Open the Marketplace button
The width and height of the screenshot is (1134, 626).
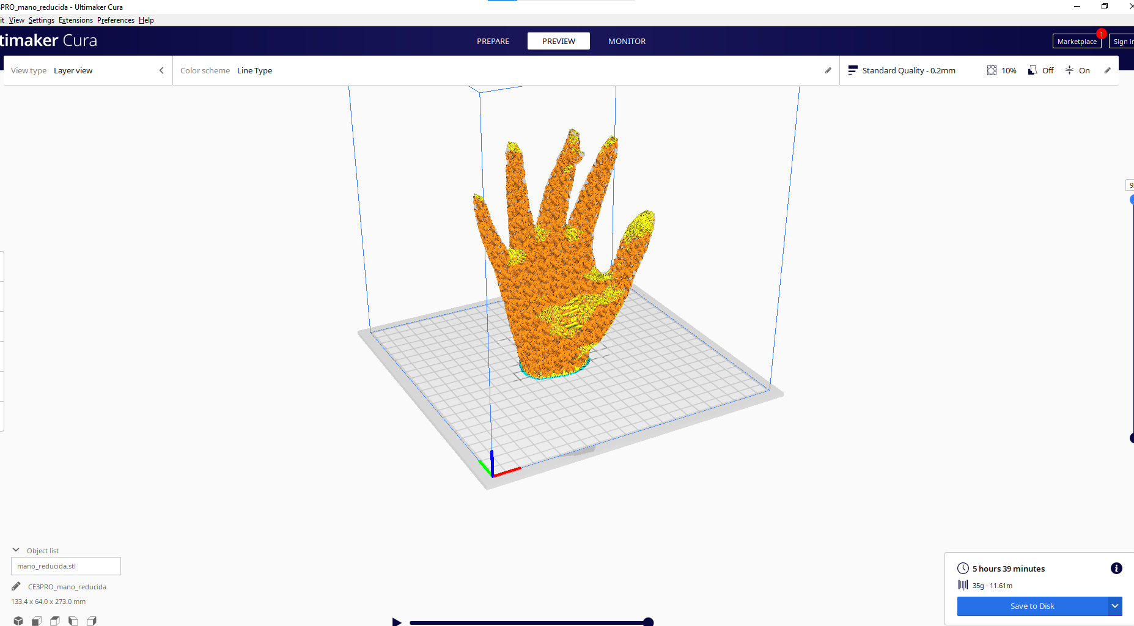(x=1077, y=42)
